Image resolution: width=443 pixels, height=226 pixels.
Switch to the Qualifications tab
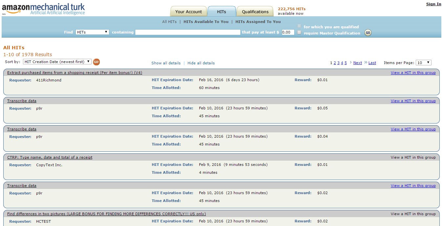coord(255,11)
